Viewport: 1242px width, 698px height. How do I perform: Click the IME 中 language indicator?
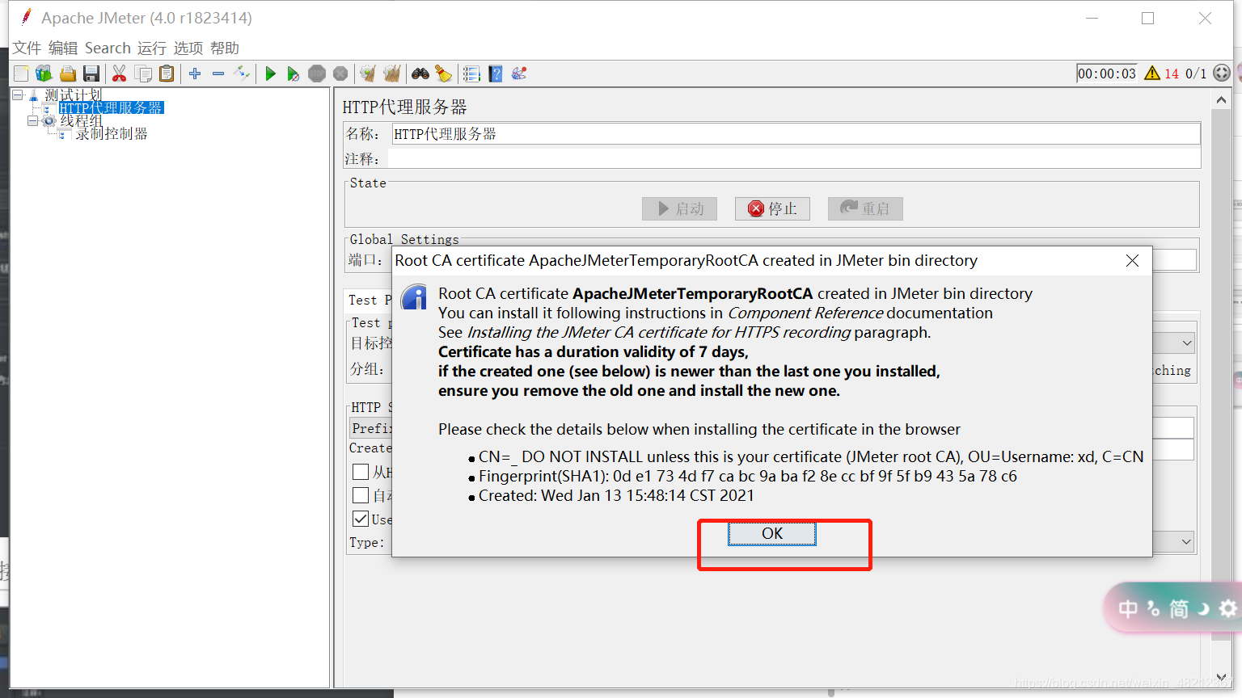tap(1128, 608)
